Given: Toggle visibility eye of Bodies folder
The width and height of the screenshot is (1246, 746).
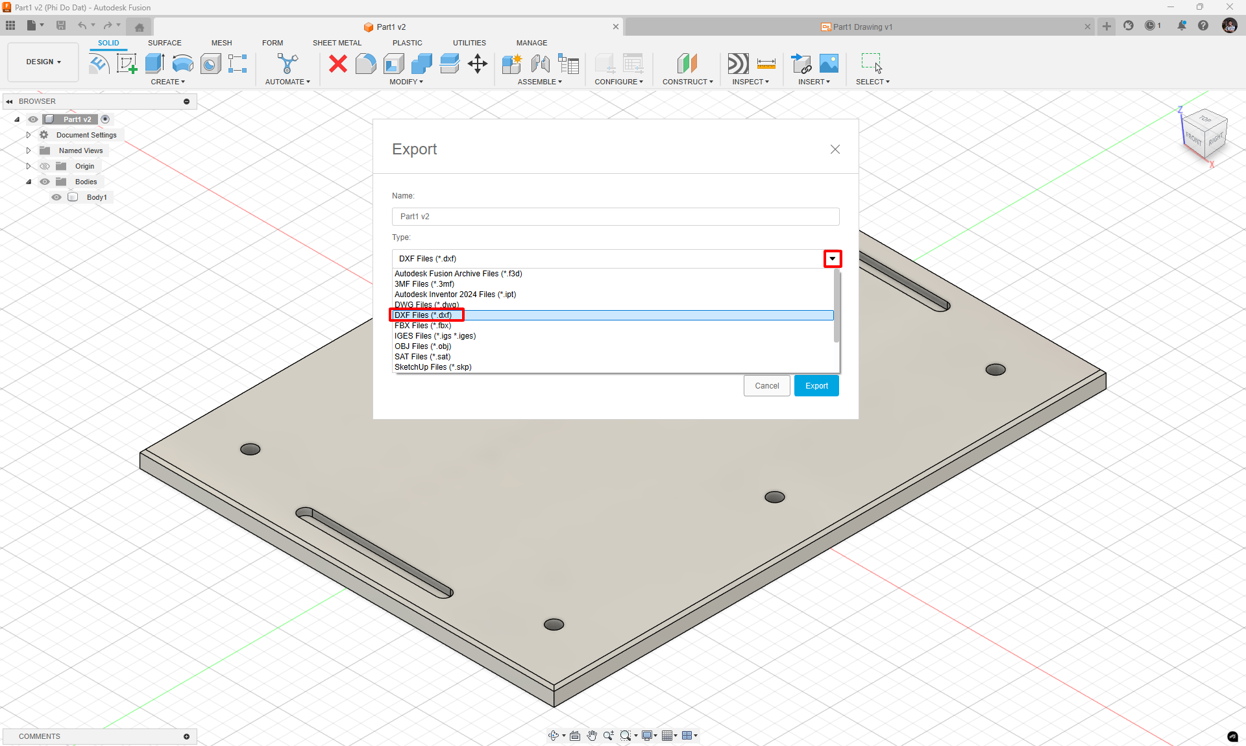Looking at the screenshot, I should (45, 182).
